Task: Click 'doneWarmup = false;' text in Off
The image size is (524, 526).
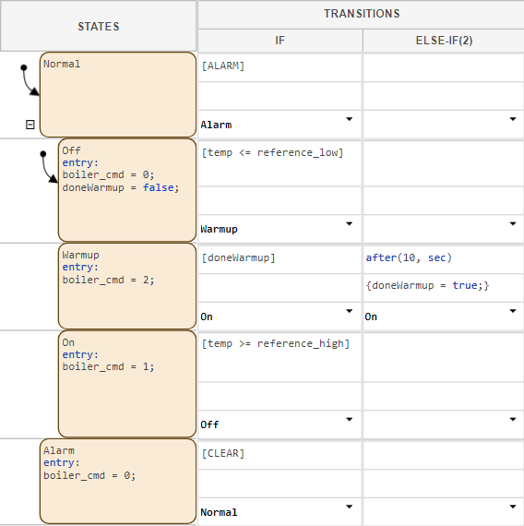Action: [121, 187]
